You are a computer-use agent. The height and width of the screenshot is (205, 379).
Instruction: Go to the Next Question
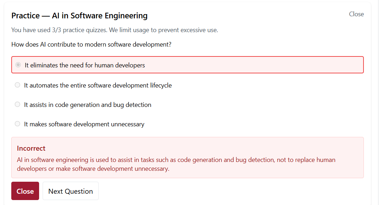pyautogui.click(x=70, y=191)
